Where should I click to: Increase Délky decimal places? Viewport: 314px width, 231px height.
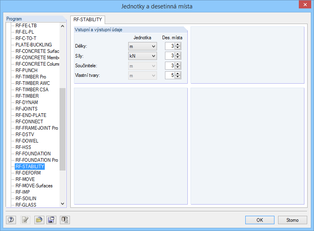[x=178, y=44]
